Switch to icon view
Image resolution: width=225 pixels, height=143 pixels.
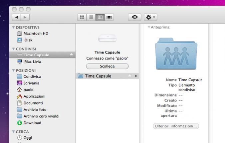(x=82, y=17)
